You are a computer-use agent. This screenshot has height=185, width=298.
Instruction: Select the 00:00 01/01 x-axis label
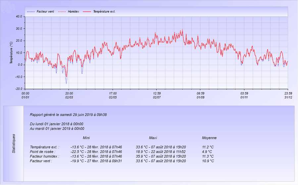click(25, 95)
